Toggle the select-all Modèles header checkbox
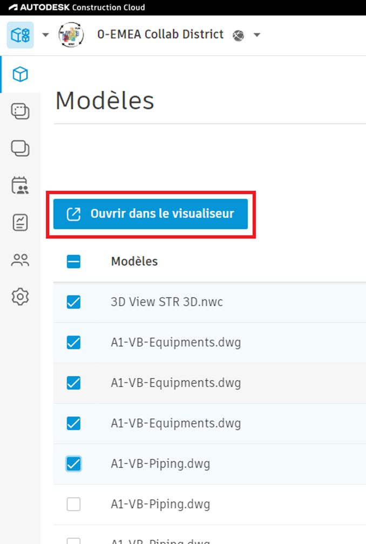This screenshot has height=544, width=366. tap(73, 261)
